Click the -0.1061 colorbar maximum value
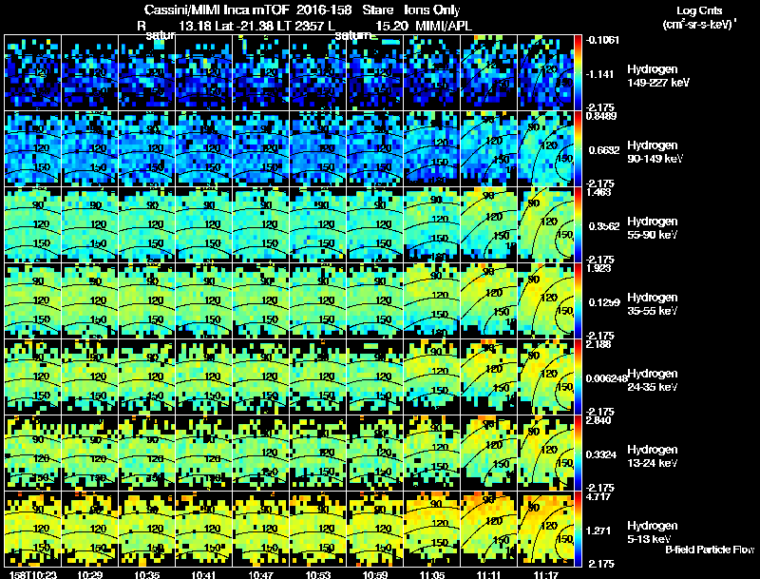 coord(602,40)
